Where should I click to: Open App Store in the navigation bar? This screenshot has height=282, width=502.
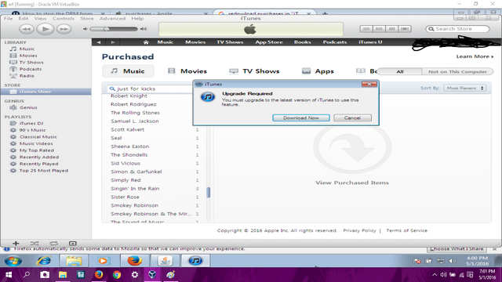coord(269,42)
